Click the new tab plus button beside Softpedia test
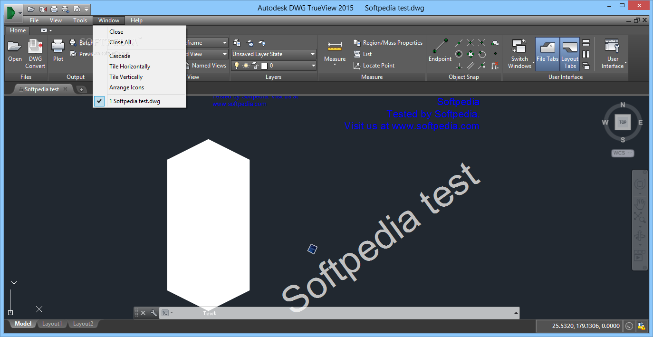 81,89
